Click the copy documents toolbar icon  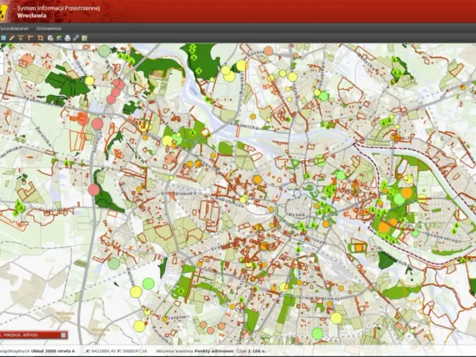[x=50, y=38]
